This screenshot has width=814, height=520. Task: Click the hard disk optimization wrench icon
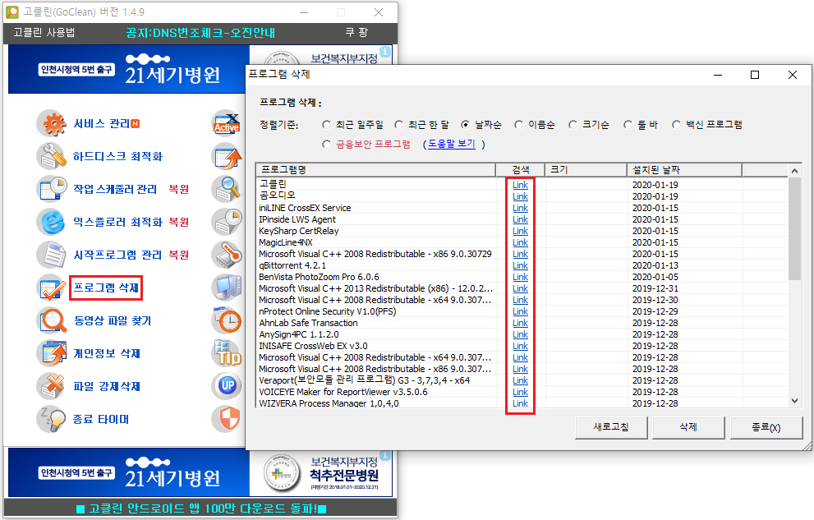(x=52, y=156)
